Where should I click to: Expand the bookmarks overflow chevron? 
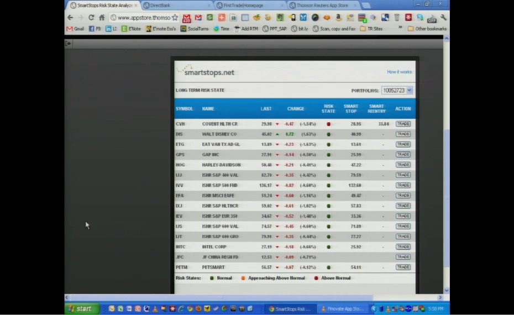click(x=400, y=28)
